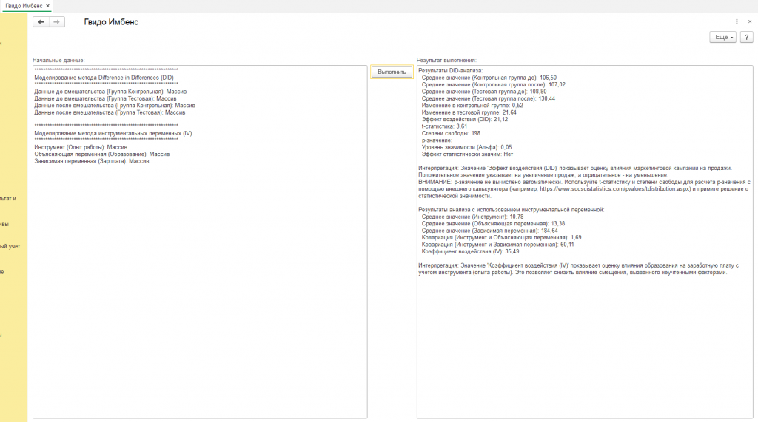
Task: Click 'Ковариация (Инструмент и Объясняющая переменная): 1,69'
Action: [501, 237]
